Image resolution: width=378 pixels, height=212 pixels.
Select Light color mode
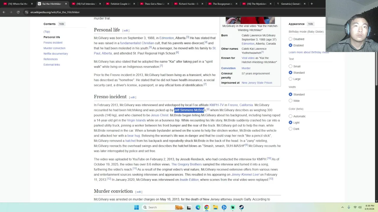(x=291, y=122)
